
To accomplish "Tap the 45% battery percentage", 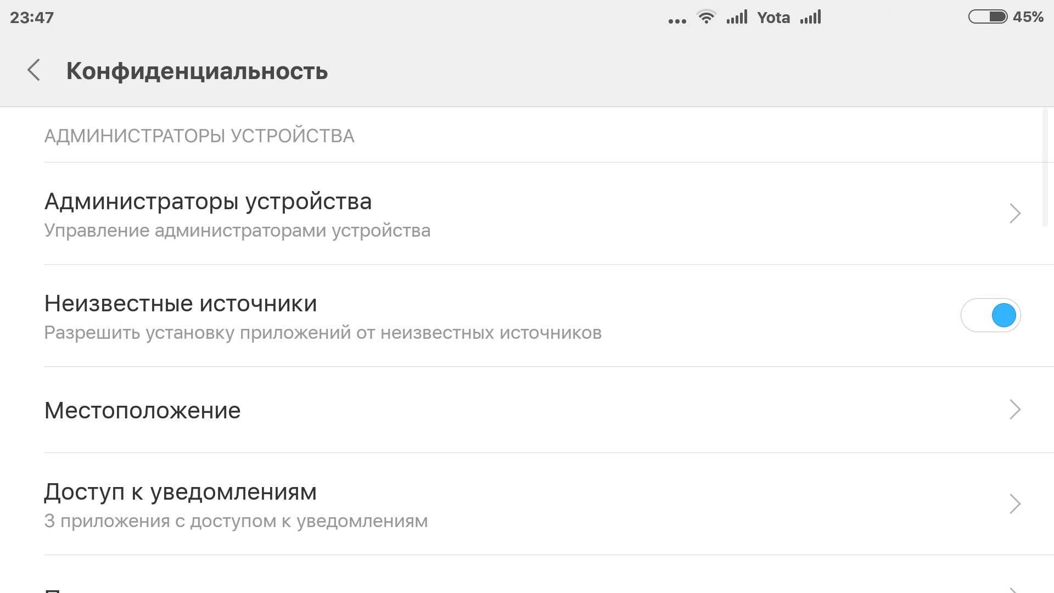I will coord(1028,17).
